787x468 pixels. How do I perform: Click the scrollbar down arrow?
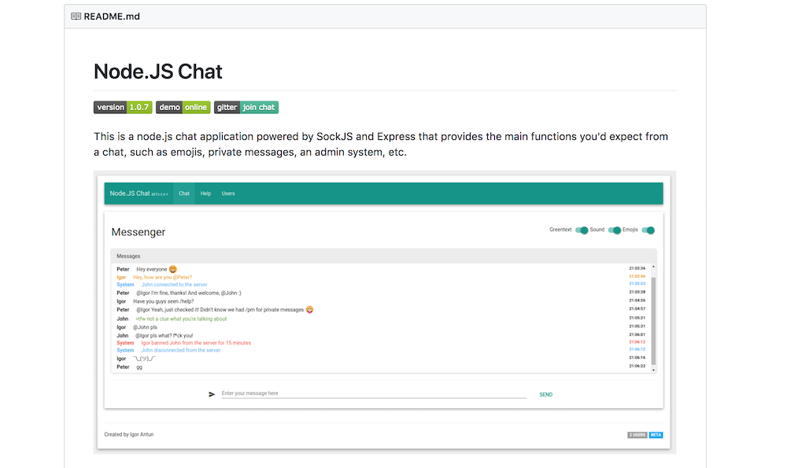tap(653, 370)
